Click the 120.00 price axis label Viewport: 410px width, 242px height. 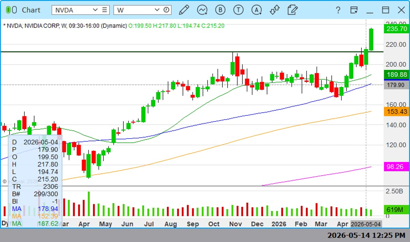[397, 145]
